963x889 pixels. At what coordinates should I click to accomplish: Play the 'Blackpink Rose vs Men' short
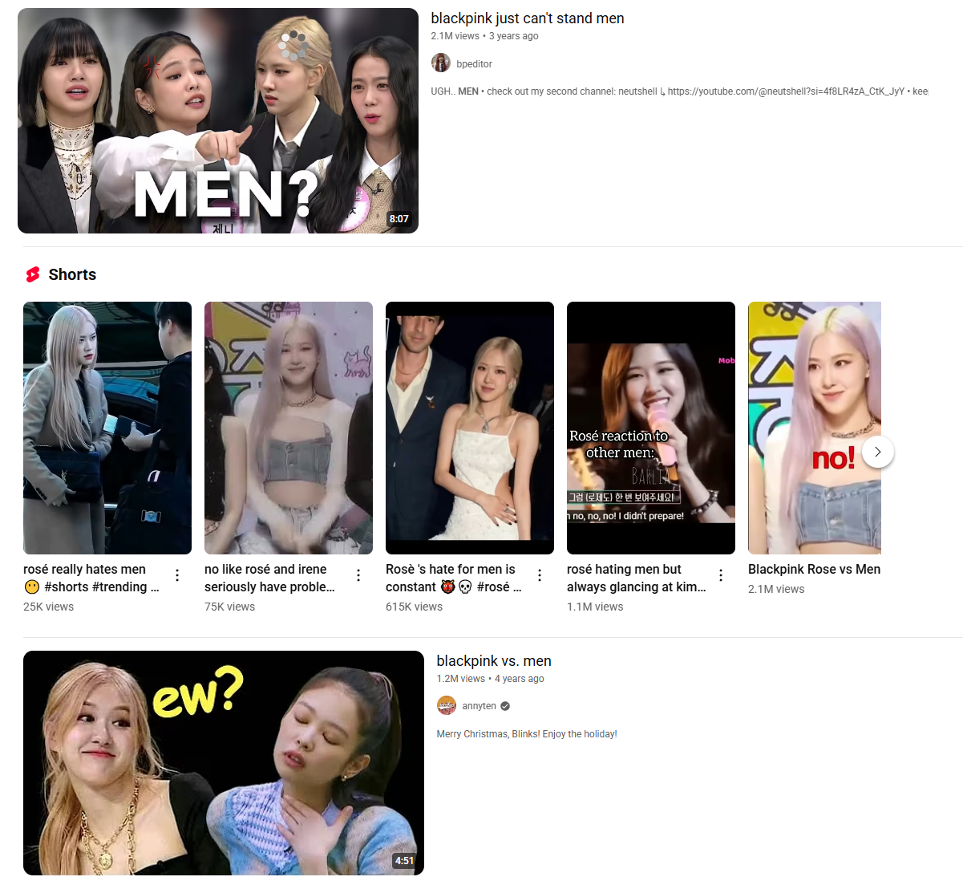pyautogui.click(x=815, y=428)
